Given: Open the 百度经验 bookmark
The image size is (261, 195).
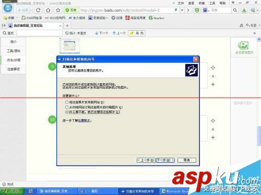Looking at the screenshot, I should click(x=98, y=18).
